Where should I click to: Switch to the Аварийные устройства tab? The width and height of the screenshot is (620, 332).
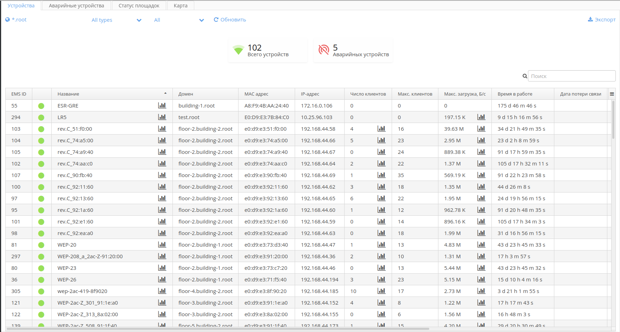pyautogui.click(x=77, y=6)
